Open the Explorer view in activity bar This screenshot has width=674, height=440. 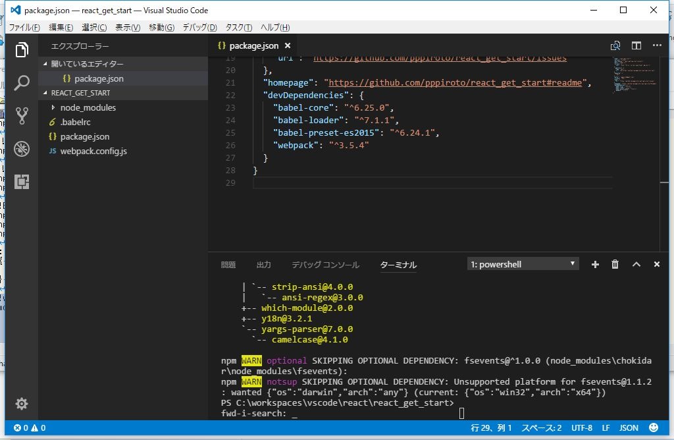point(22,50)
